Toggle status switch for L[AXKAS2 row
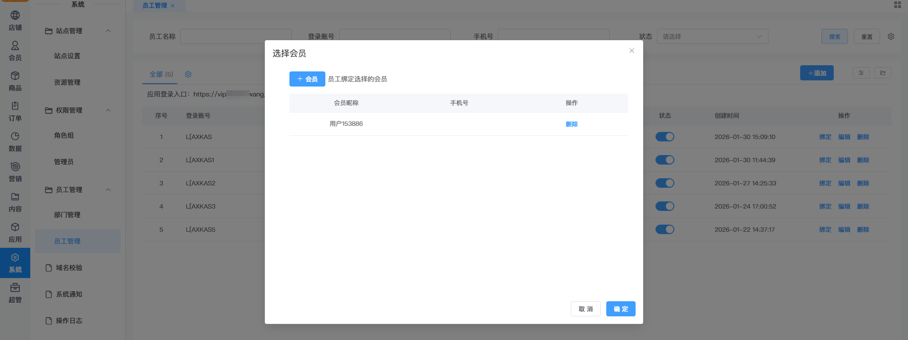 tap(664, 183)
